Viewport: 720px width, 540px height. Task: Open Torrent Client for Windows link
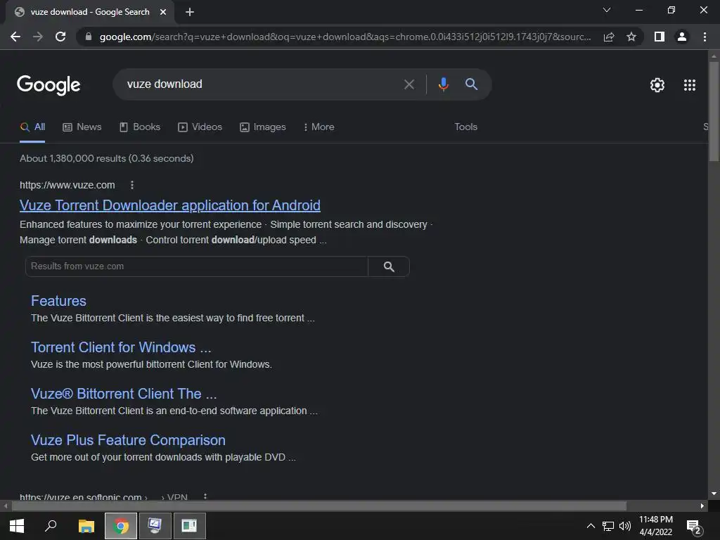pyautogui.click(x=121, y=347)
